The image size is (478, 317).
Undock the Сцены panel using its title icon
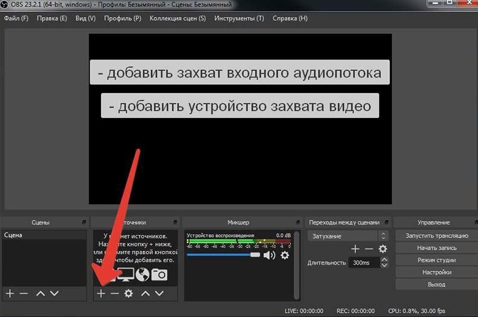(x=82, y=223)
